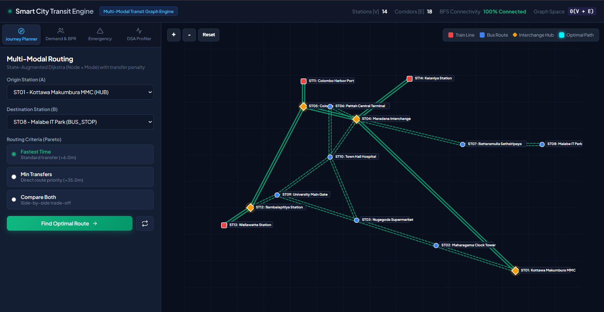This screenshot has height=312, width=604.
Task: Click the ST13 Wellawatte Station train node
Action: (x=224, y=225)
